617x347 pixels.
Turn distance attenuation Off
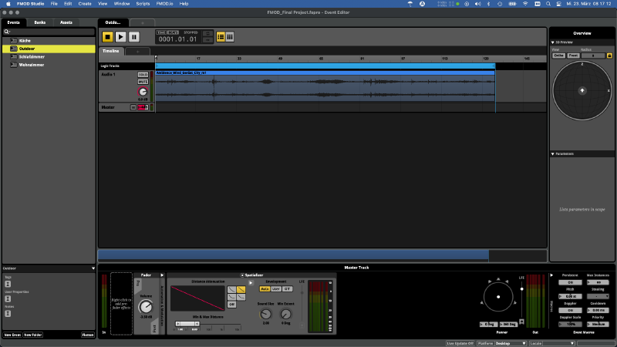pyautogui.click(x=231, y=305)
